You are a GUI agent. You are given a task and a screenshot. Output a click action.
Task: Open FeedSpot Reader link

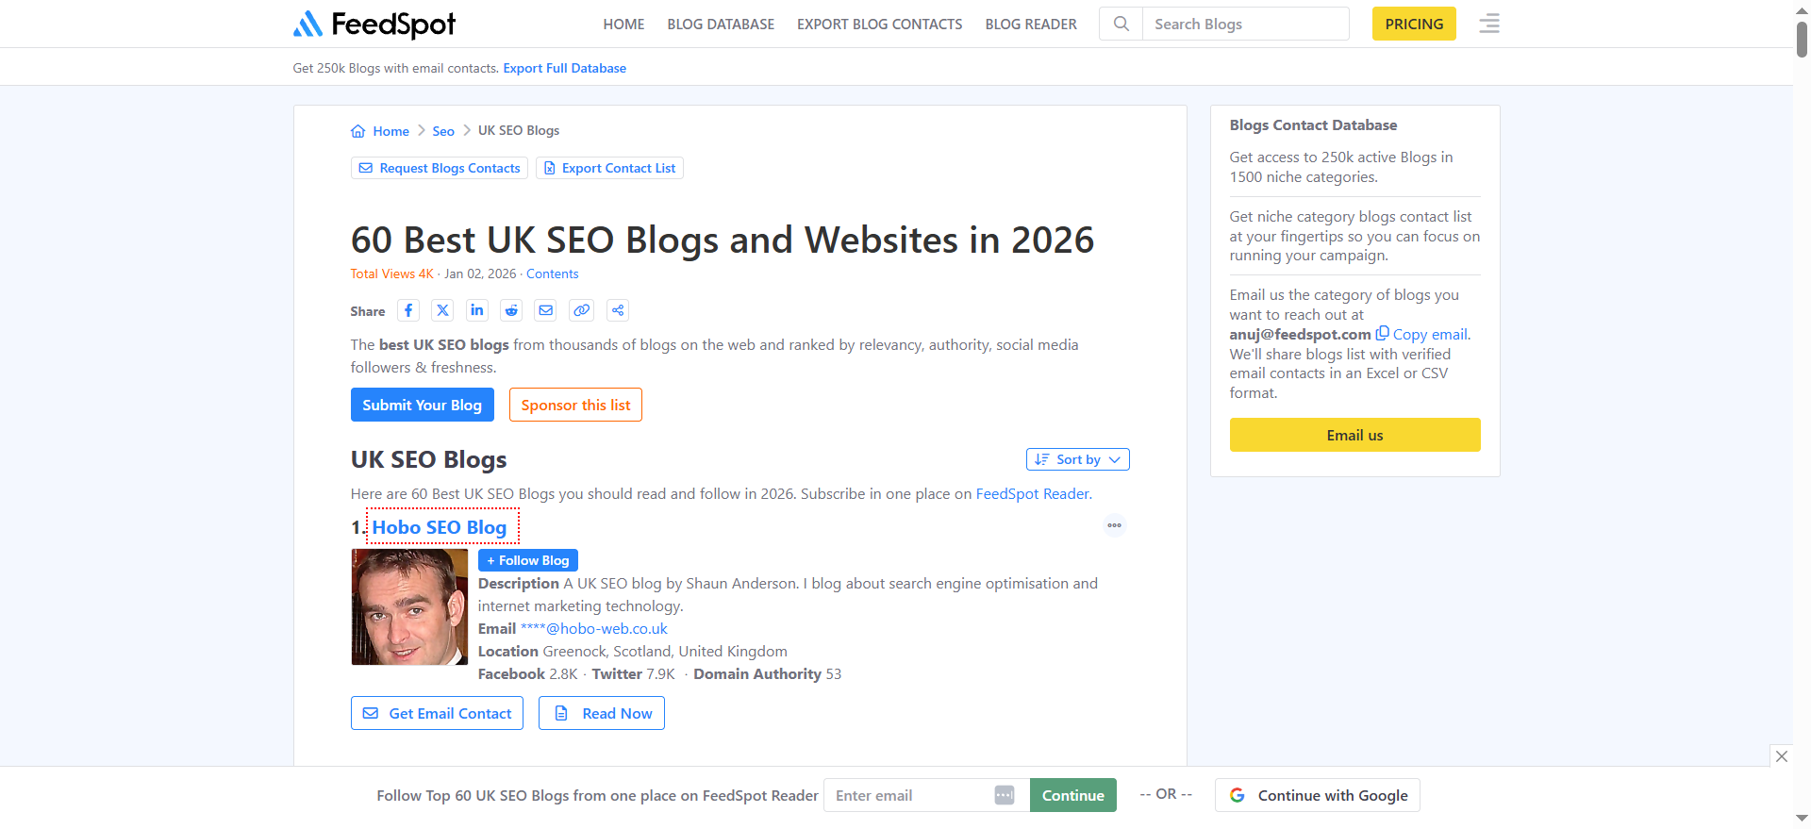[1032, 493]
